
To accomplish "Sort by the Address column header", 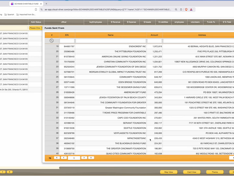I will pos(198,35).
